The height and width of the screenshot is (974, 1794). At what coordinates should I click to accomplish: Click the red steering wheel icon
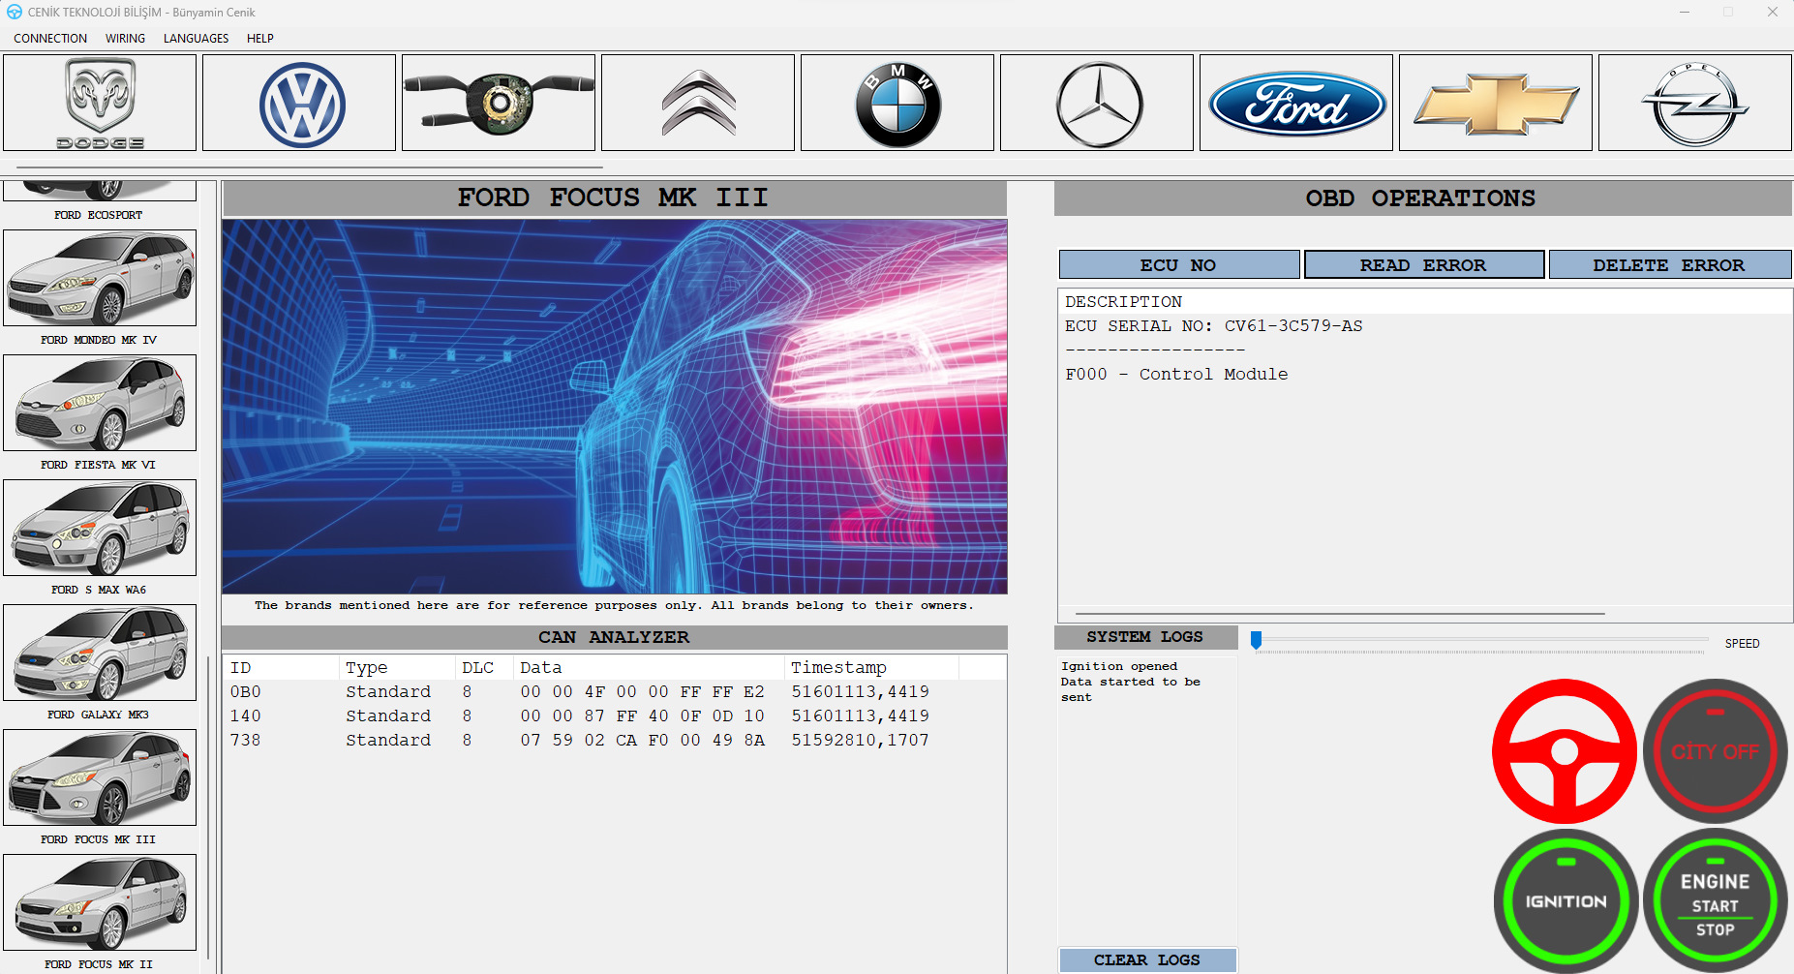coord(1565,751)
